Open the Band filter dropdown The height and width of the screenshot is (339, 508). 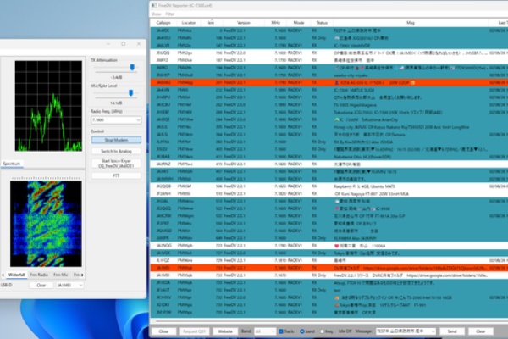point(265,331)
